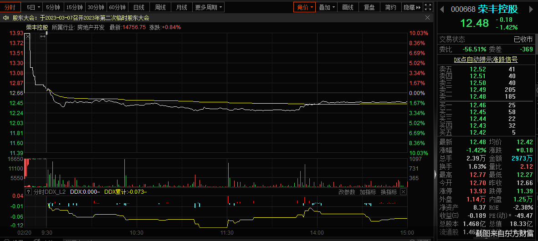Switch to the 日线 daily chart tab
This screenshot has height=241, width=538.
pyautogui.click(x=138, y=7)
